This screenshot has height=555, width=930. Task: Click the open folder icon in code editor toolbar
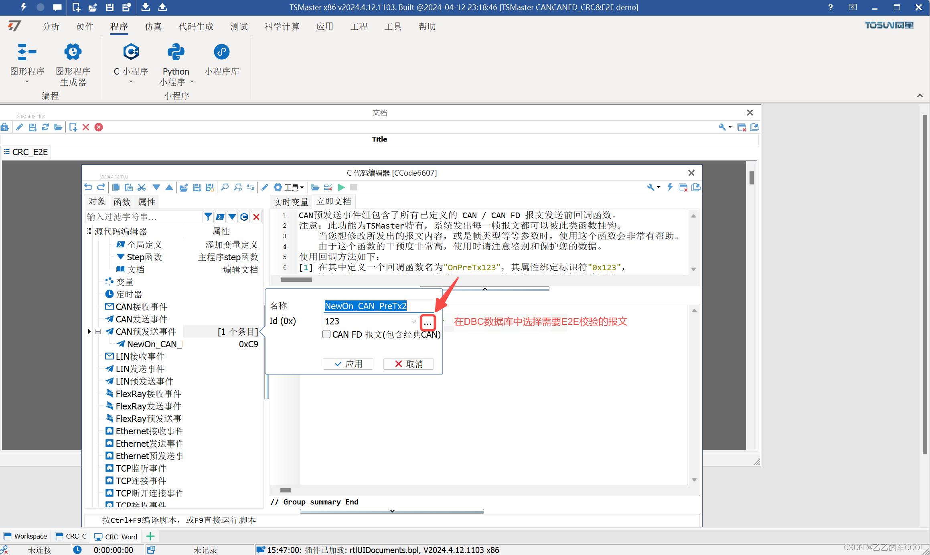[x=315, y=187]
